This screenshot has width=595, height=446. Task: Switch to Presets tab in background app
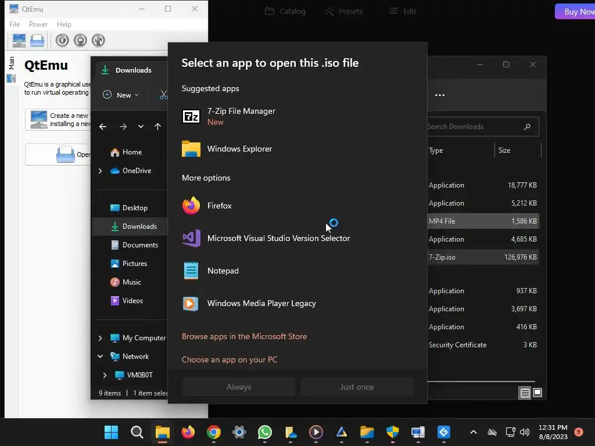(344, 12)
